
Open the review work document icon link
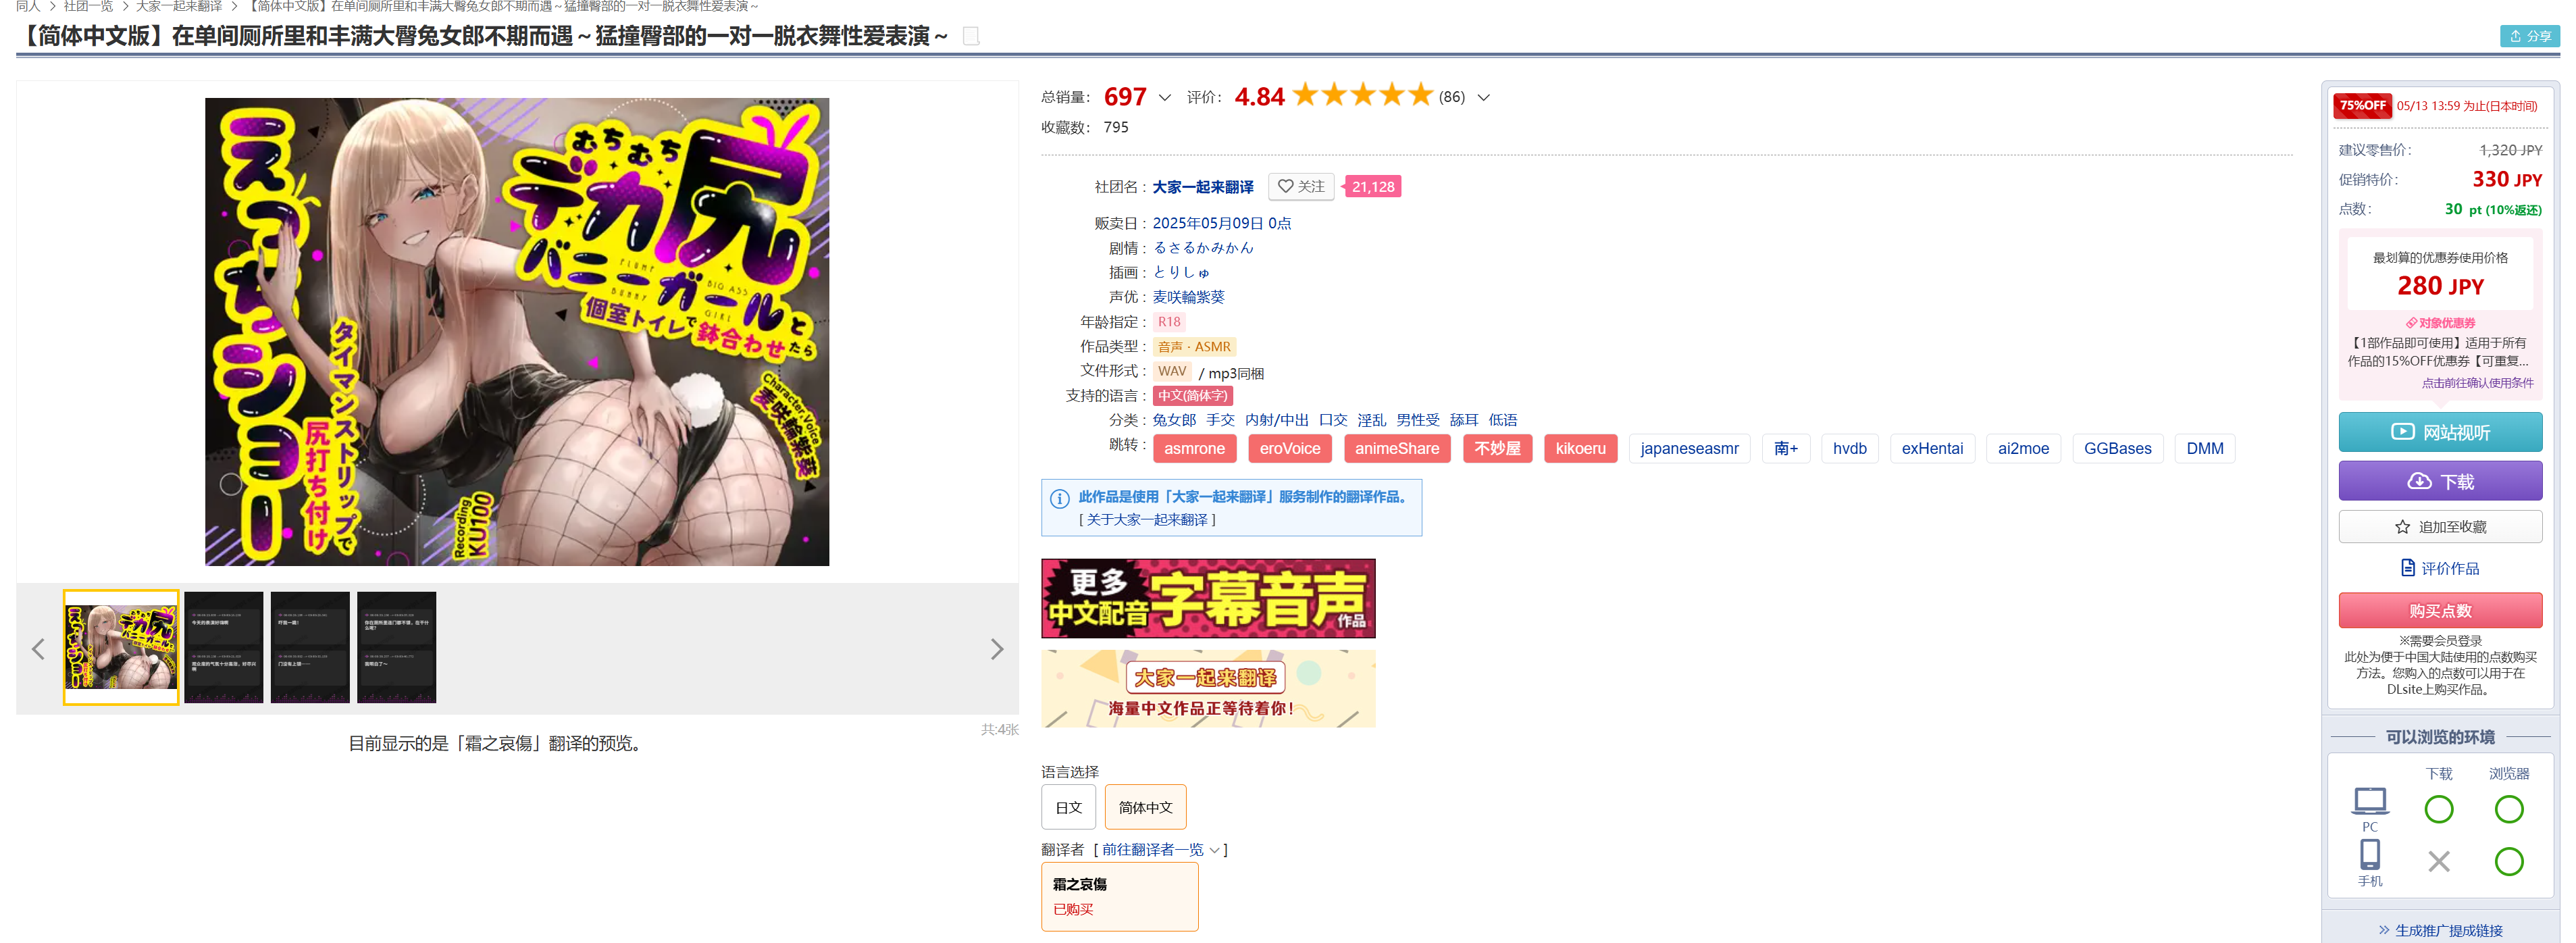pyautogui.click(x=2439, y=568)
